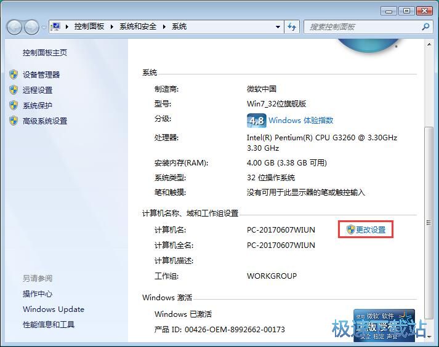Click the Windows 已激活 status text
439x347 pixels.
click(x=183, y=314)
